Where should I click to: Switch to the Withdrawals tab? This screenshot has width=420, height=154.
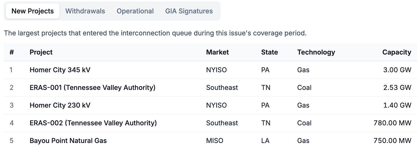85,11
